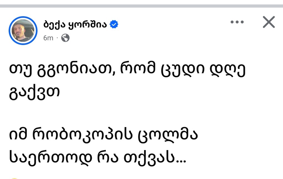Click the blue story ring around the avatar

tap(11, 30)
